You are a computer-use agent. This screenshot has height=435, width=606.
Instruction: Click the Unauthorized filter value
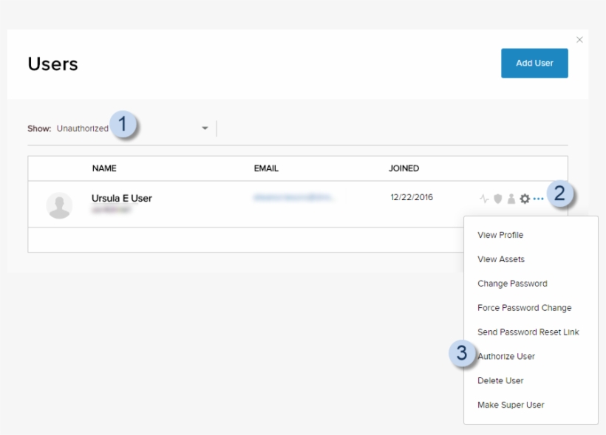point(82,129)
